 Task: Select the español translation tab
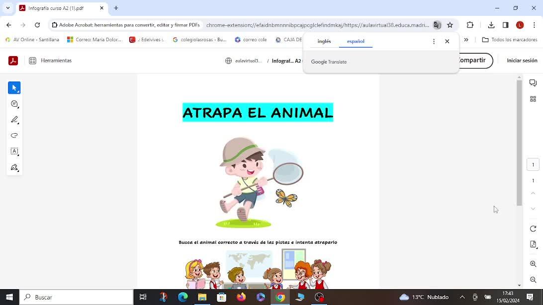356,41
